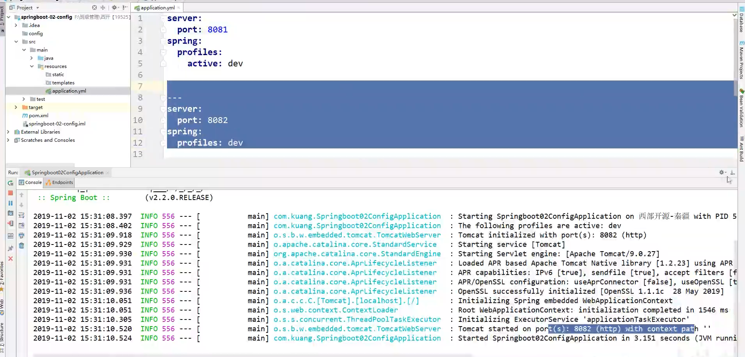Open Run panel settings gear
745x357 pixels.
coord(722,172)
